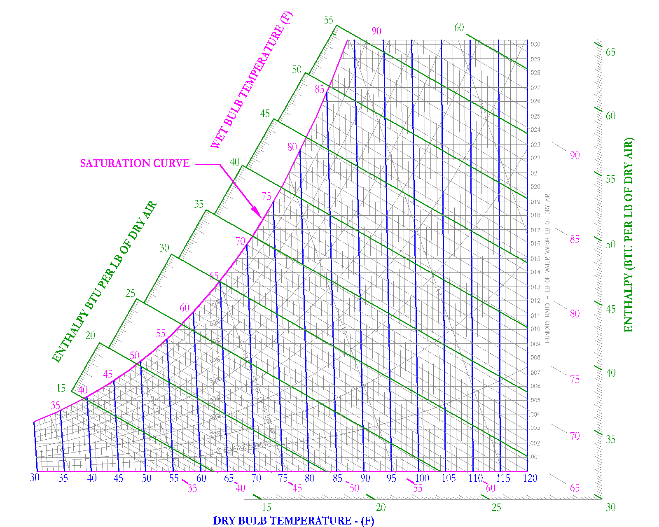Screen dimensions: 659x527
Task: Click the blue dry bulb axis label 75
Action: pos(283,478)
